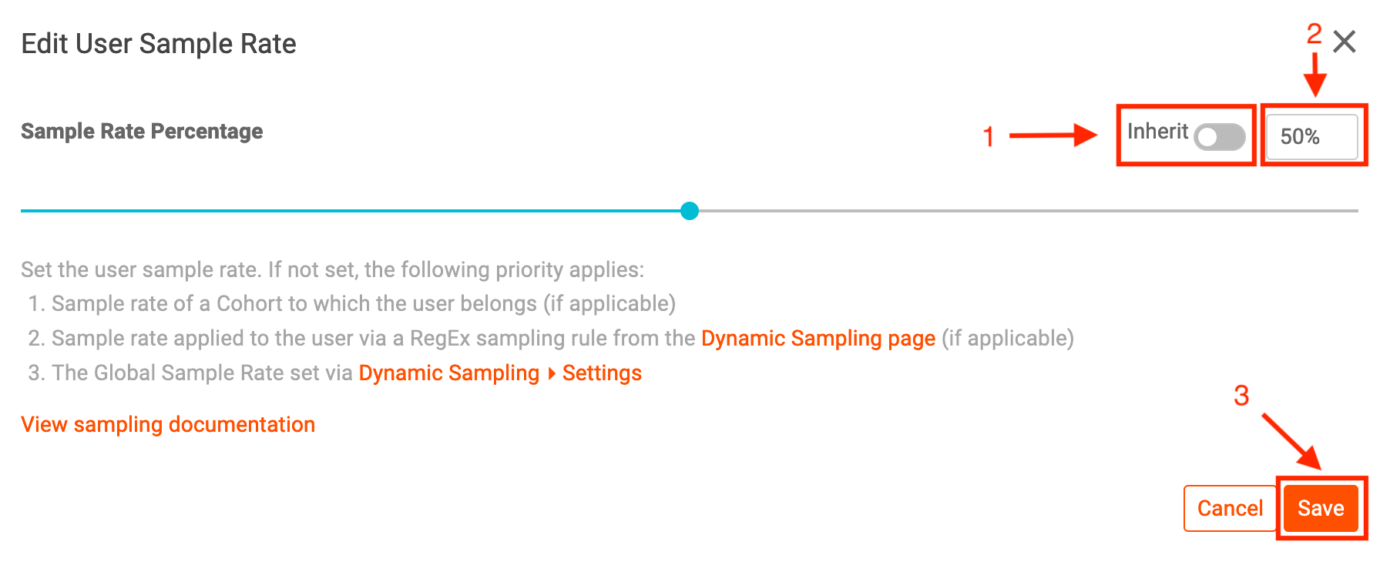Click View sampling documentation
This screenshot has height=575, width=1380.
[x=168, y=424]
